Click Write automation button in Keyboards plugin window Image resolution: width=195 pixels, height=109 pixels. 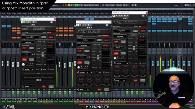[122, 16]
